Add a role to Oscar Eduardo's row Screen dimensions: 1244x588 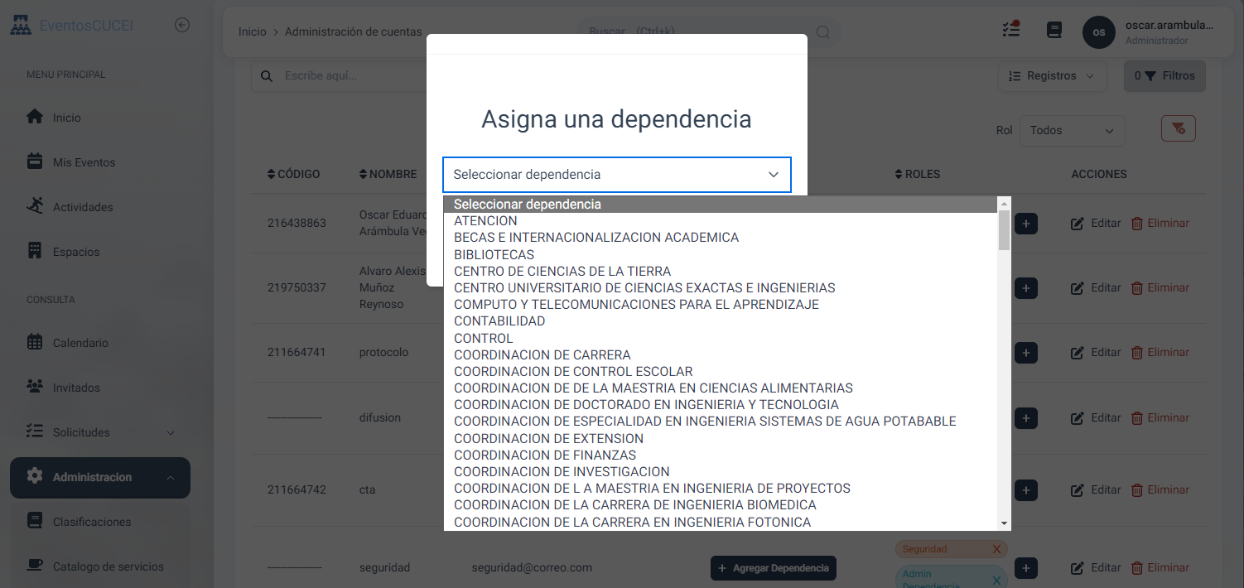click(1025, 223)
